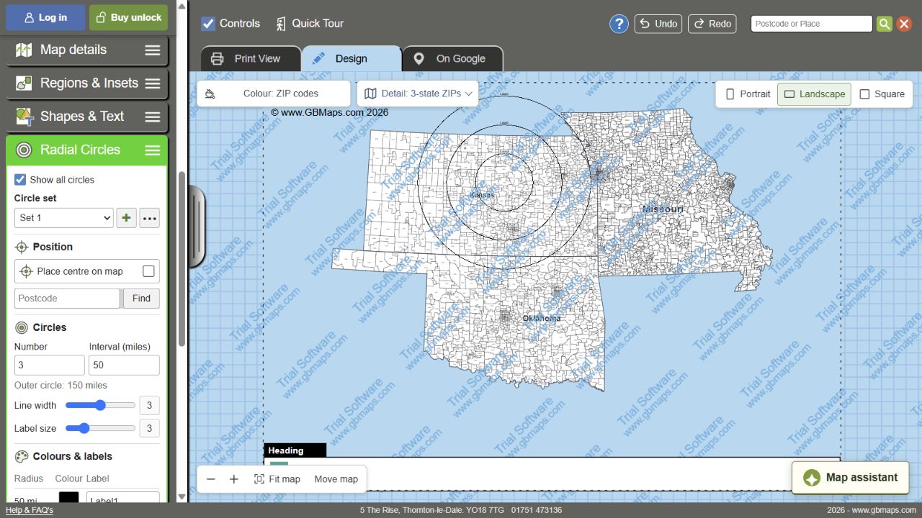Click the paint bucket colour icon

coord(210,94)
